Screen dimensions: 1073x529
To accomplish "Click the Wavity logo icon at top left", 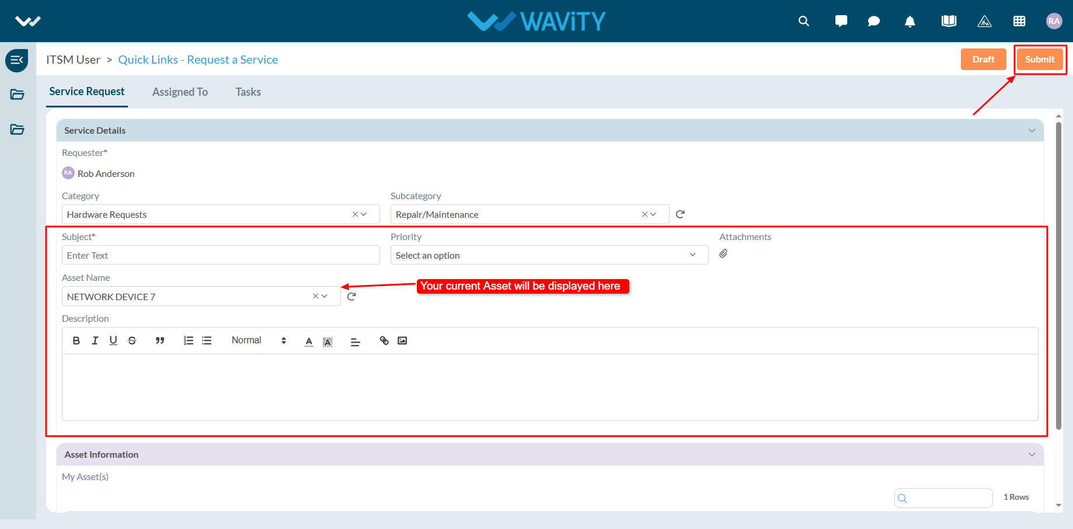I will click(27, 21).
